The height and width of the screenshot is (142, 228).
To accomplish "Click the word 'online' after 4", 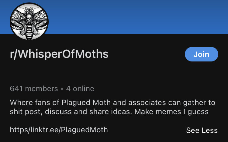I will pos(84,89).
